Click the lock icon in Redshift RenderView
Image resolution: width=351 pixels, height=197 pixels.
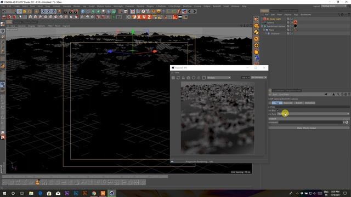183,78
